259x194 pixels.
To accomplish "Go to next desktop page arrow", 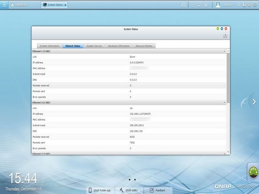I will 254,102.
